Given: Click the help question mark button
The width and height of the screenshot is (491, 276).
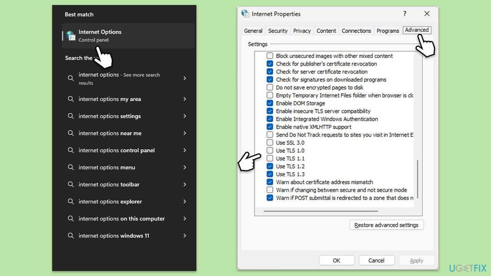Looking at the screenshot, I should pyautogui.click(x=405, y=14).
